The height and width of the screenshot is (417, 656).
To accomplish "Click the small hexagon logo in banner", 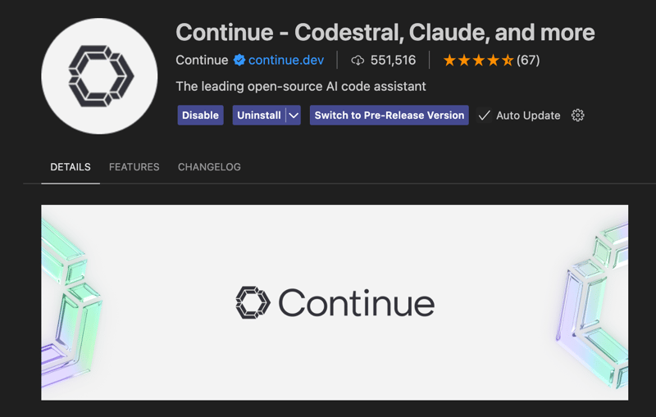I will 253,302.
